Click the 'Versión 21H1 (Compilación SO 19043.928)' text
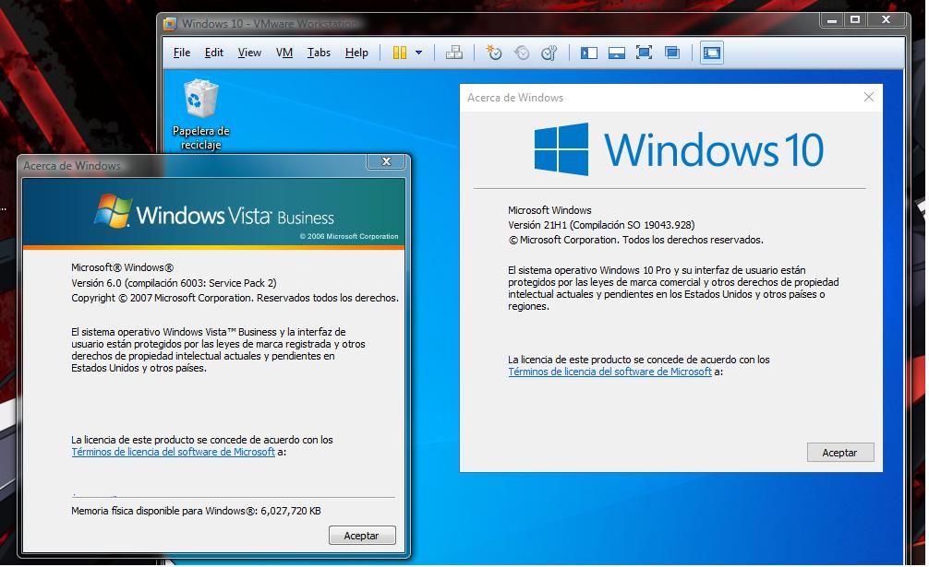The width and height of the screenshot is (929, 567). coord(601,225)
